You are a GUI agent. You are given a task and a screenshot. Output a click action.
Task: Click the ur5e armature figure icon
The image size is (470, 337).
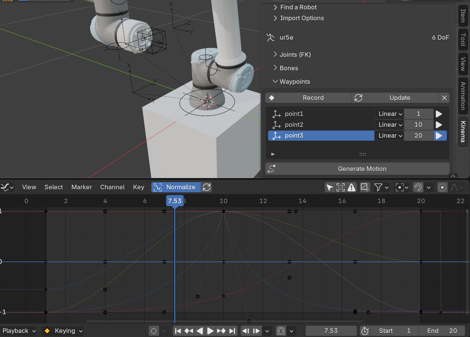tap(270, 37)
